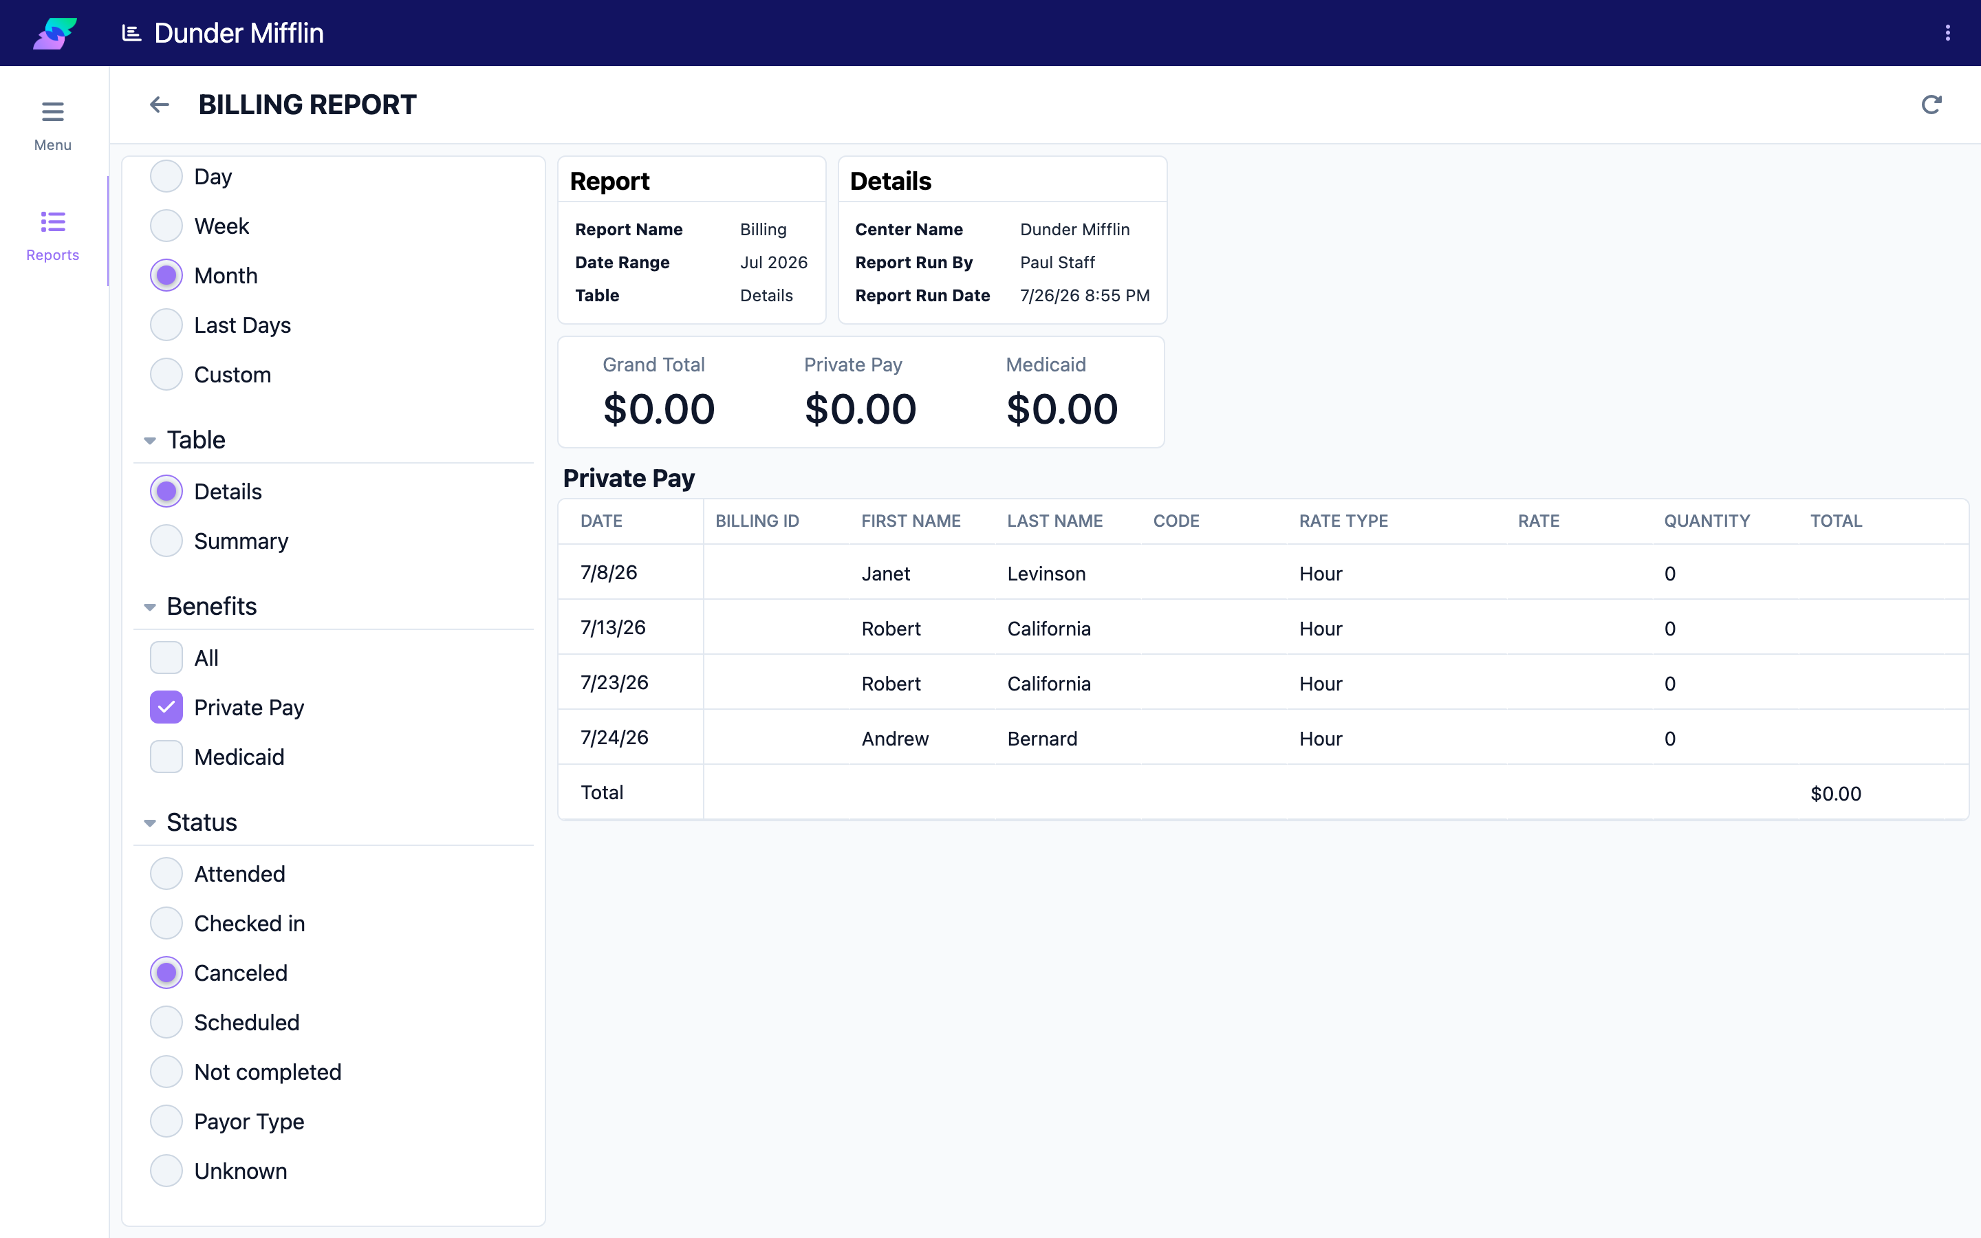The height and width of the screenshot is (1238, 1981).
Task: Click the chart icon beside Dunder Mifflin
Action: [131, 33]
